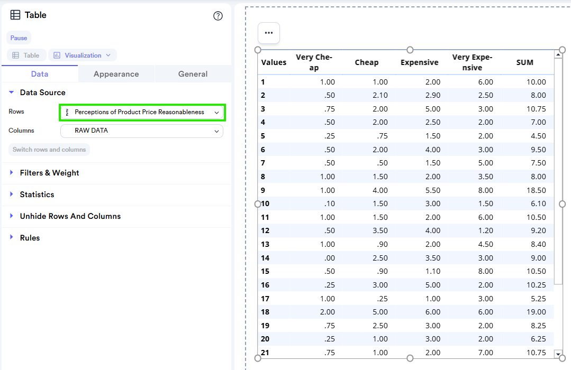Open the Visualization dropdown

tap(83, 55)
